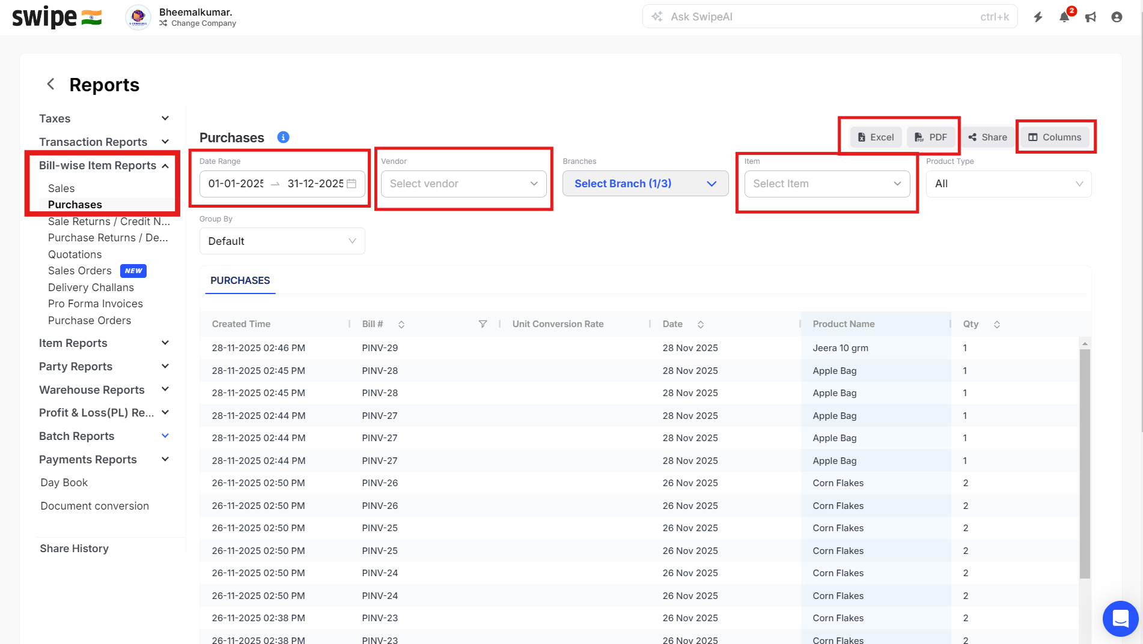Open Select Branch (1/3) dropdown
1143x644 pixels.
click(645, 184)
